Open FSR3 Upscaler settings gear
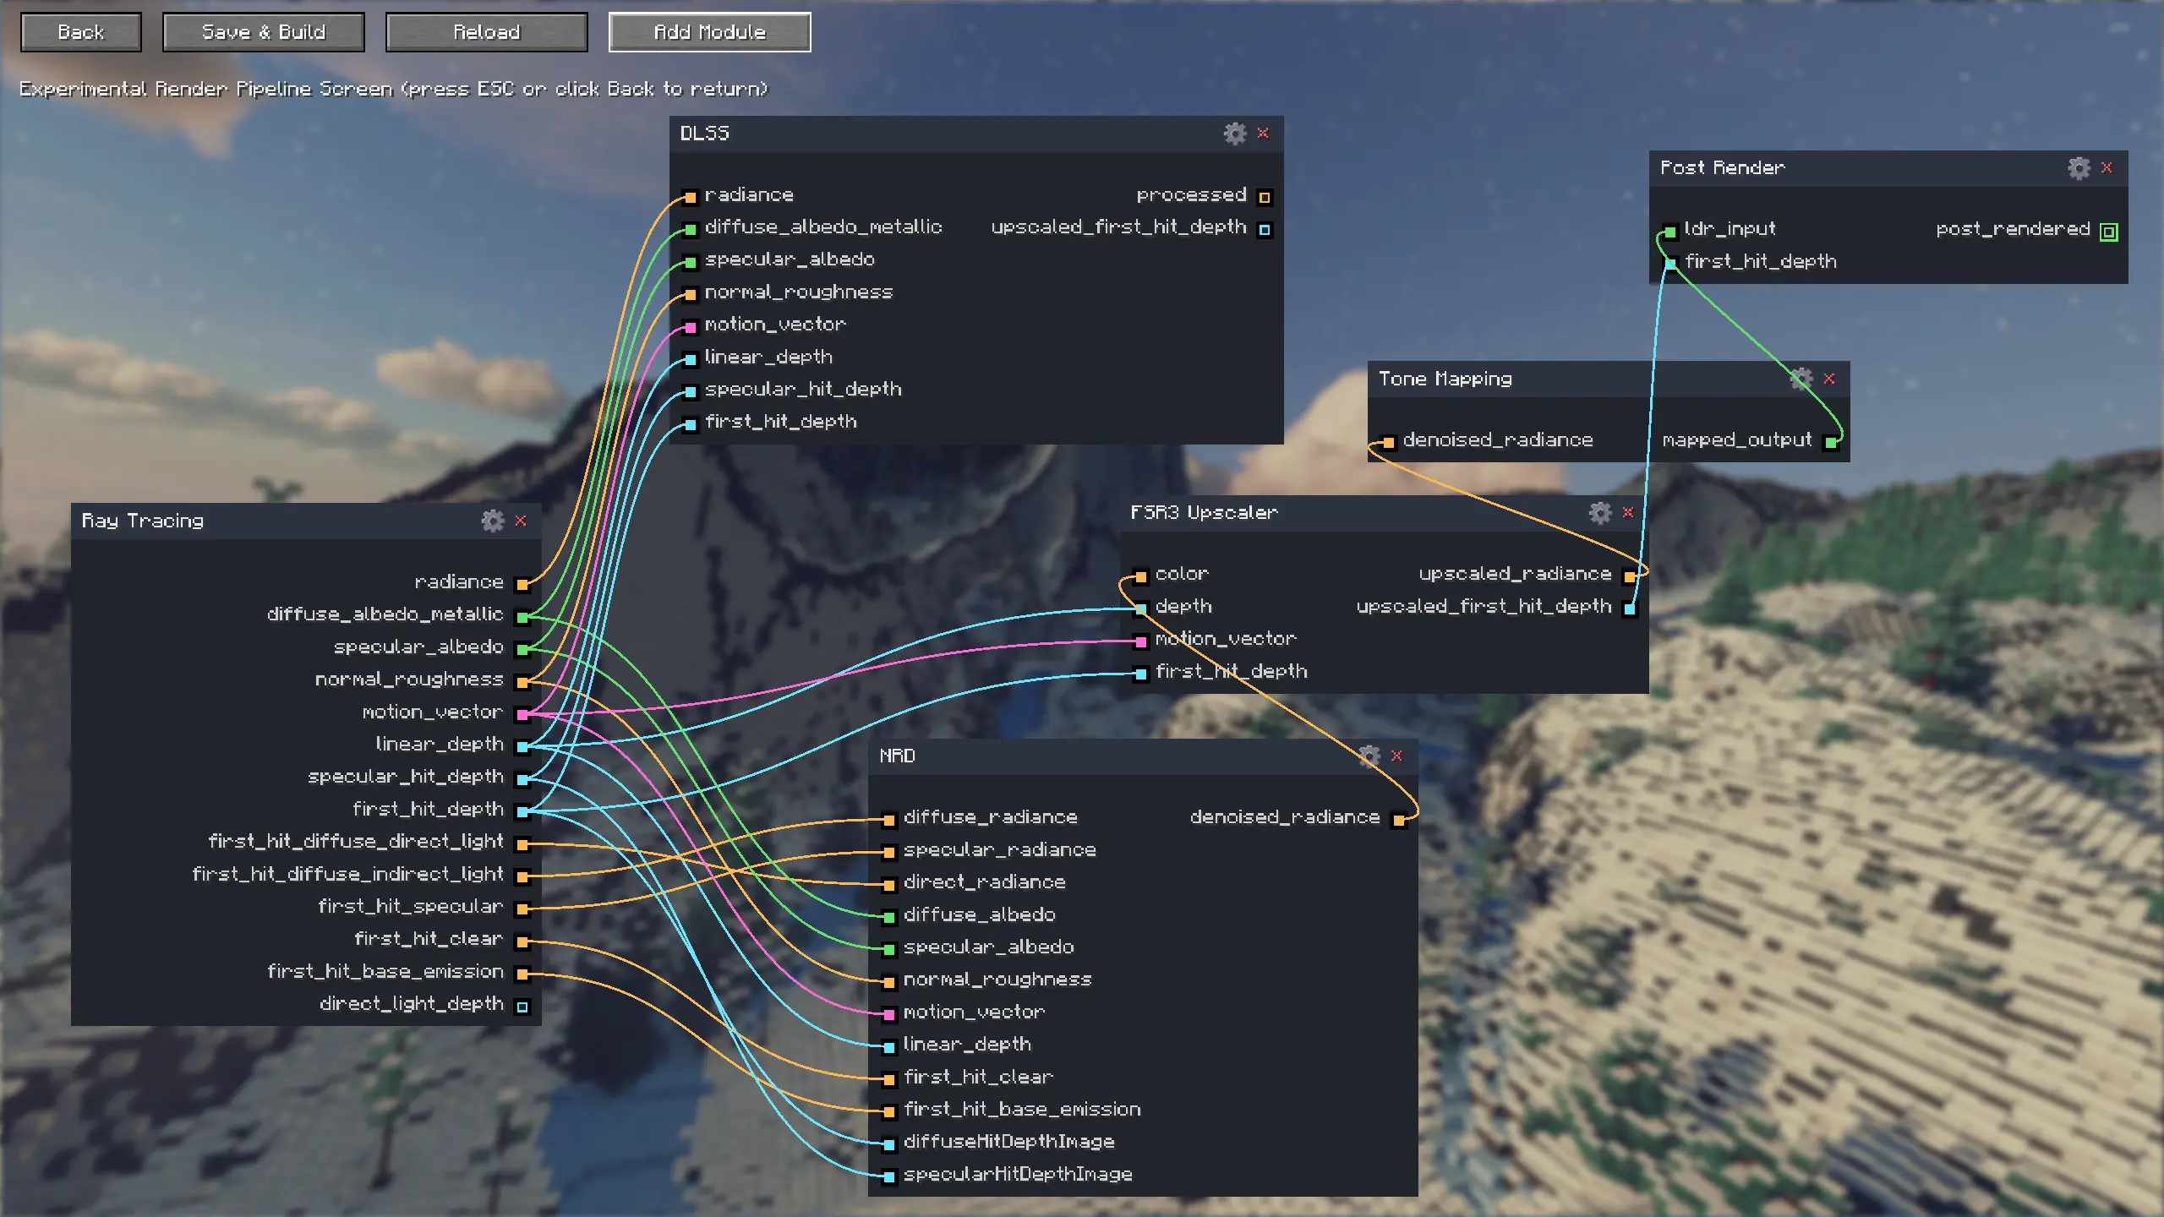 coord(1600,512)
